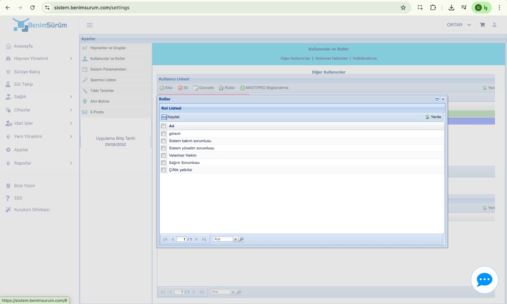Open the Veteriner Hekimler link
The height and width of the screenshot is (304, 507).
tap(331, 58)
